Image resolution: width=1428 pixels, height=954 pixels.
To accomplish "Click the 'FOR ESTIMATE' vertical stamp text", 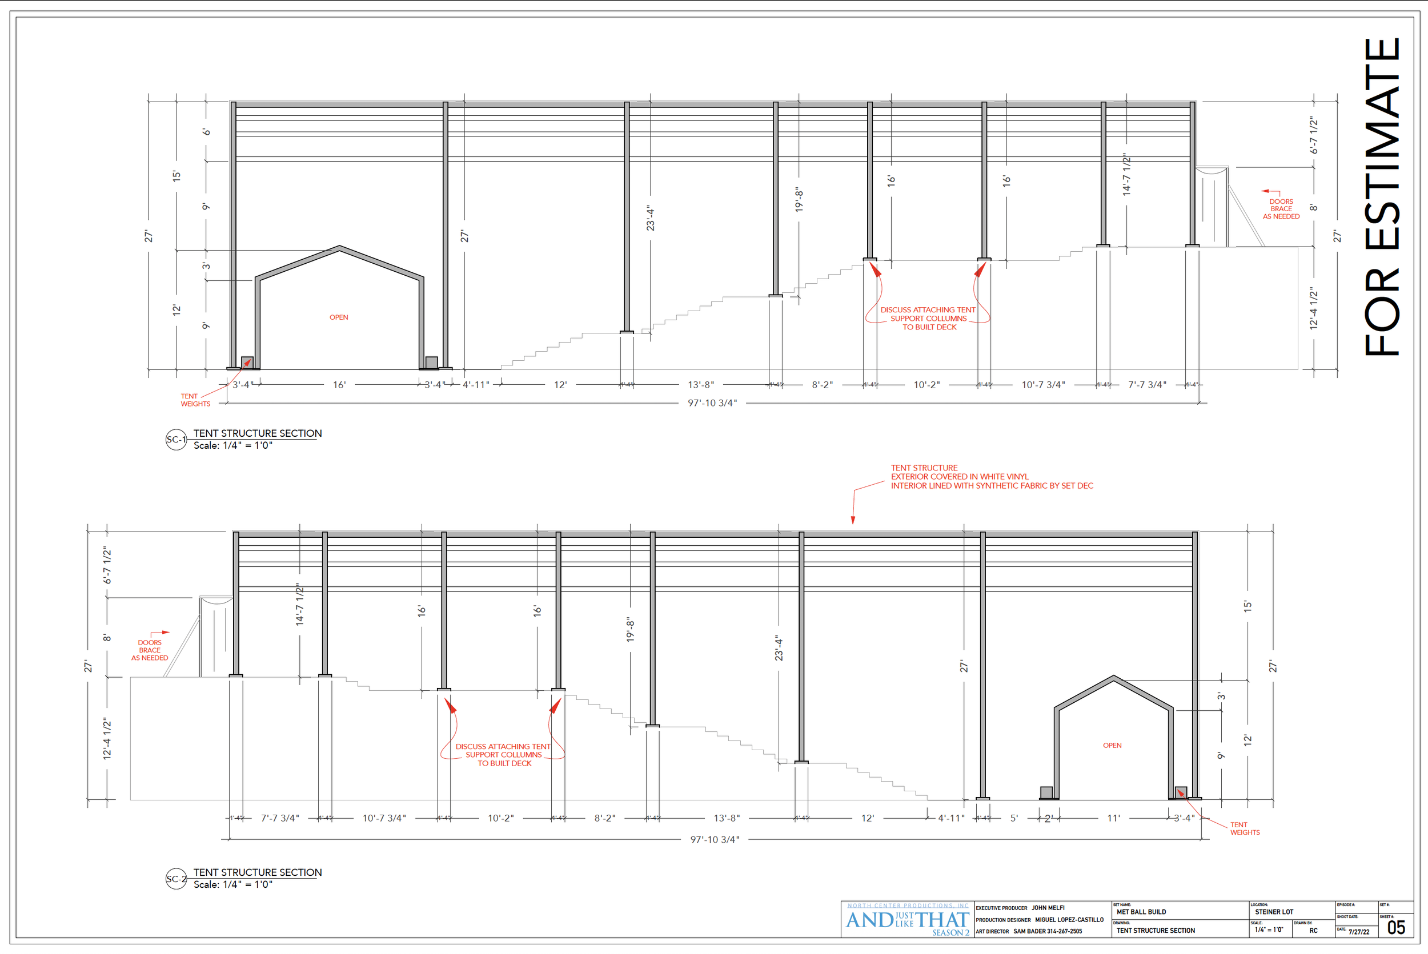I will coord(1382,198).
